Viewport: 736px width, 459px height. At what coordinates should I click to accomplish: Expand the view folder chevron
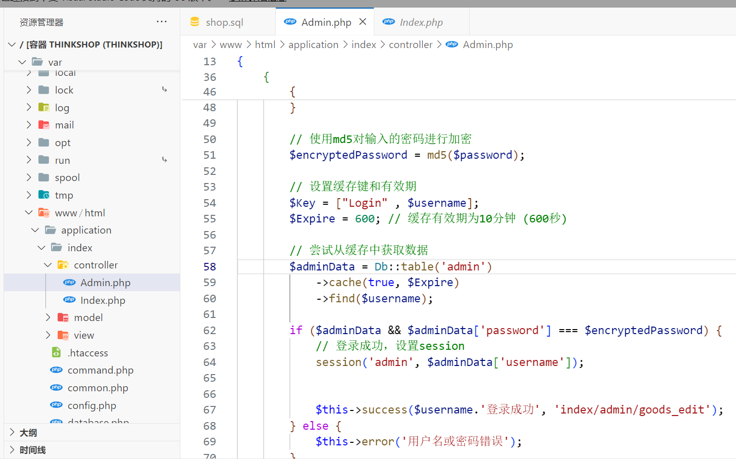(48, 335)
